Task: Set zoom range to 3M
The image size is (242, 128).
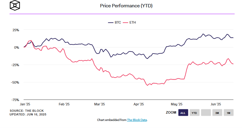Action: pos(217,113)
